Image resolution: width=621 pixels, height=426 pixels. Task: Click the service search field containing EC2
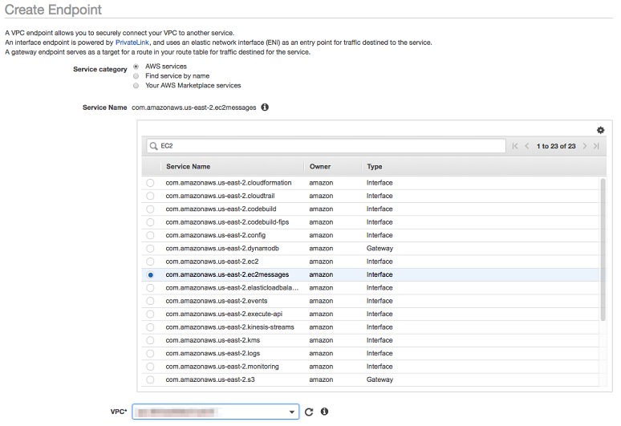click(326, 146)
